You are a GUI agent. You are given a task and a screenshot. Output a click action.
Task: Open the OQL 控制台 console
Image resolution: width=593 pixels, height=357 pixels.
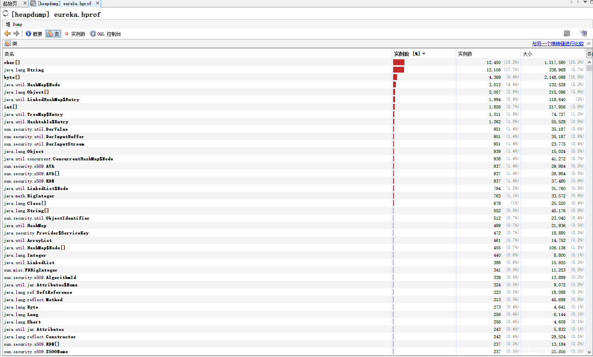click(x=105, y=34)
